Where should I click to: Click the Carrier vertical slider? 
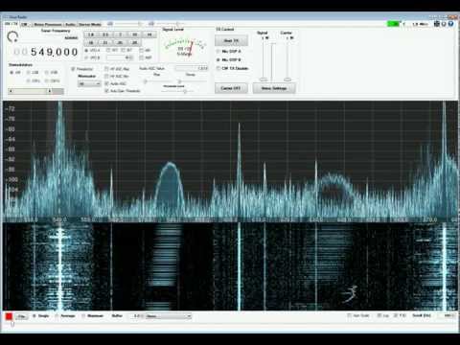(287, 61)
